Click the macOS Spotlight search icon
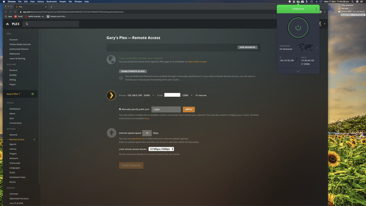The width and height of the screenshot is (366, 206). 352,2
